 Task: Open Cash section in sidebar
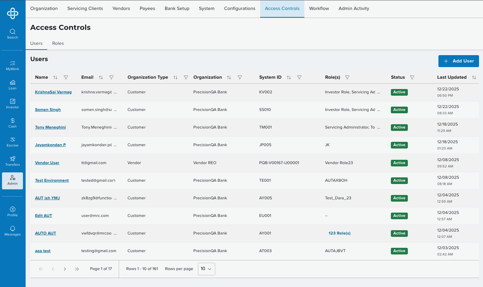13,123
